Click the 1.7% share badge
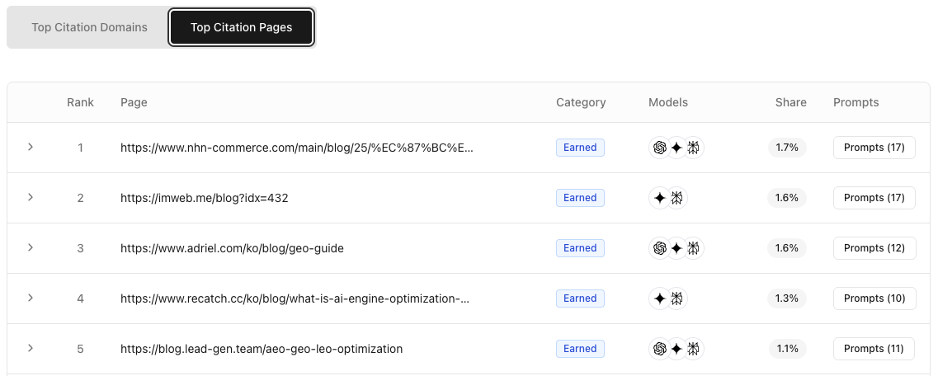 pos(787,148)
